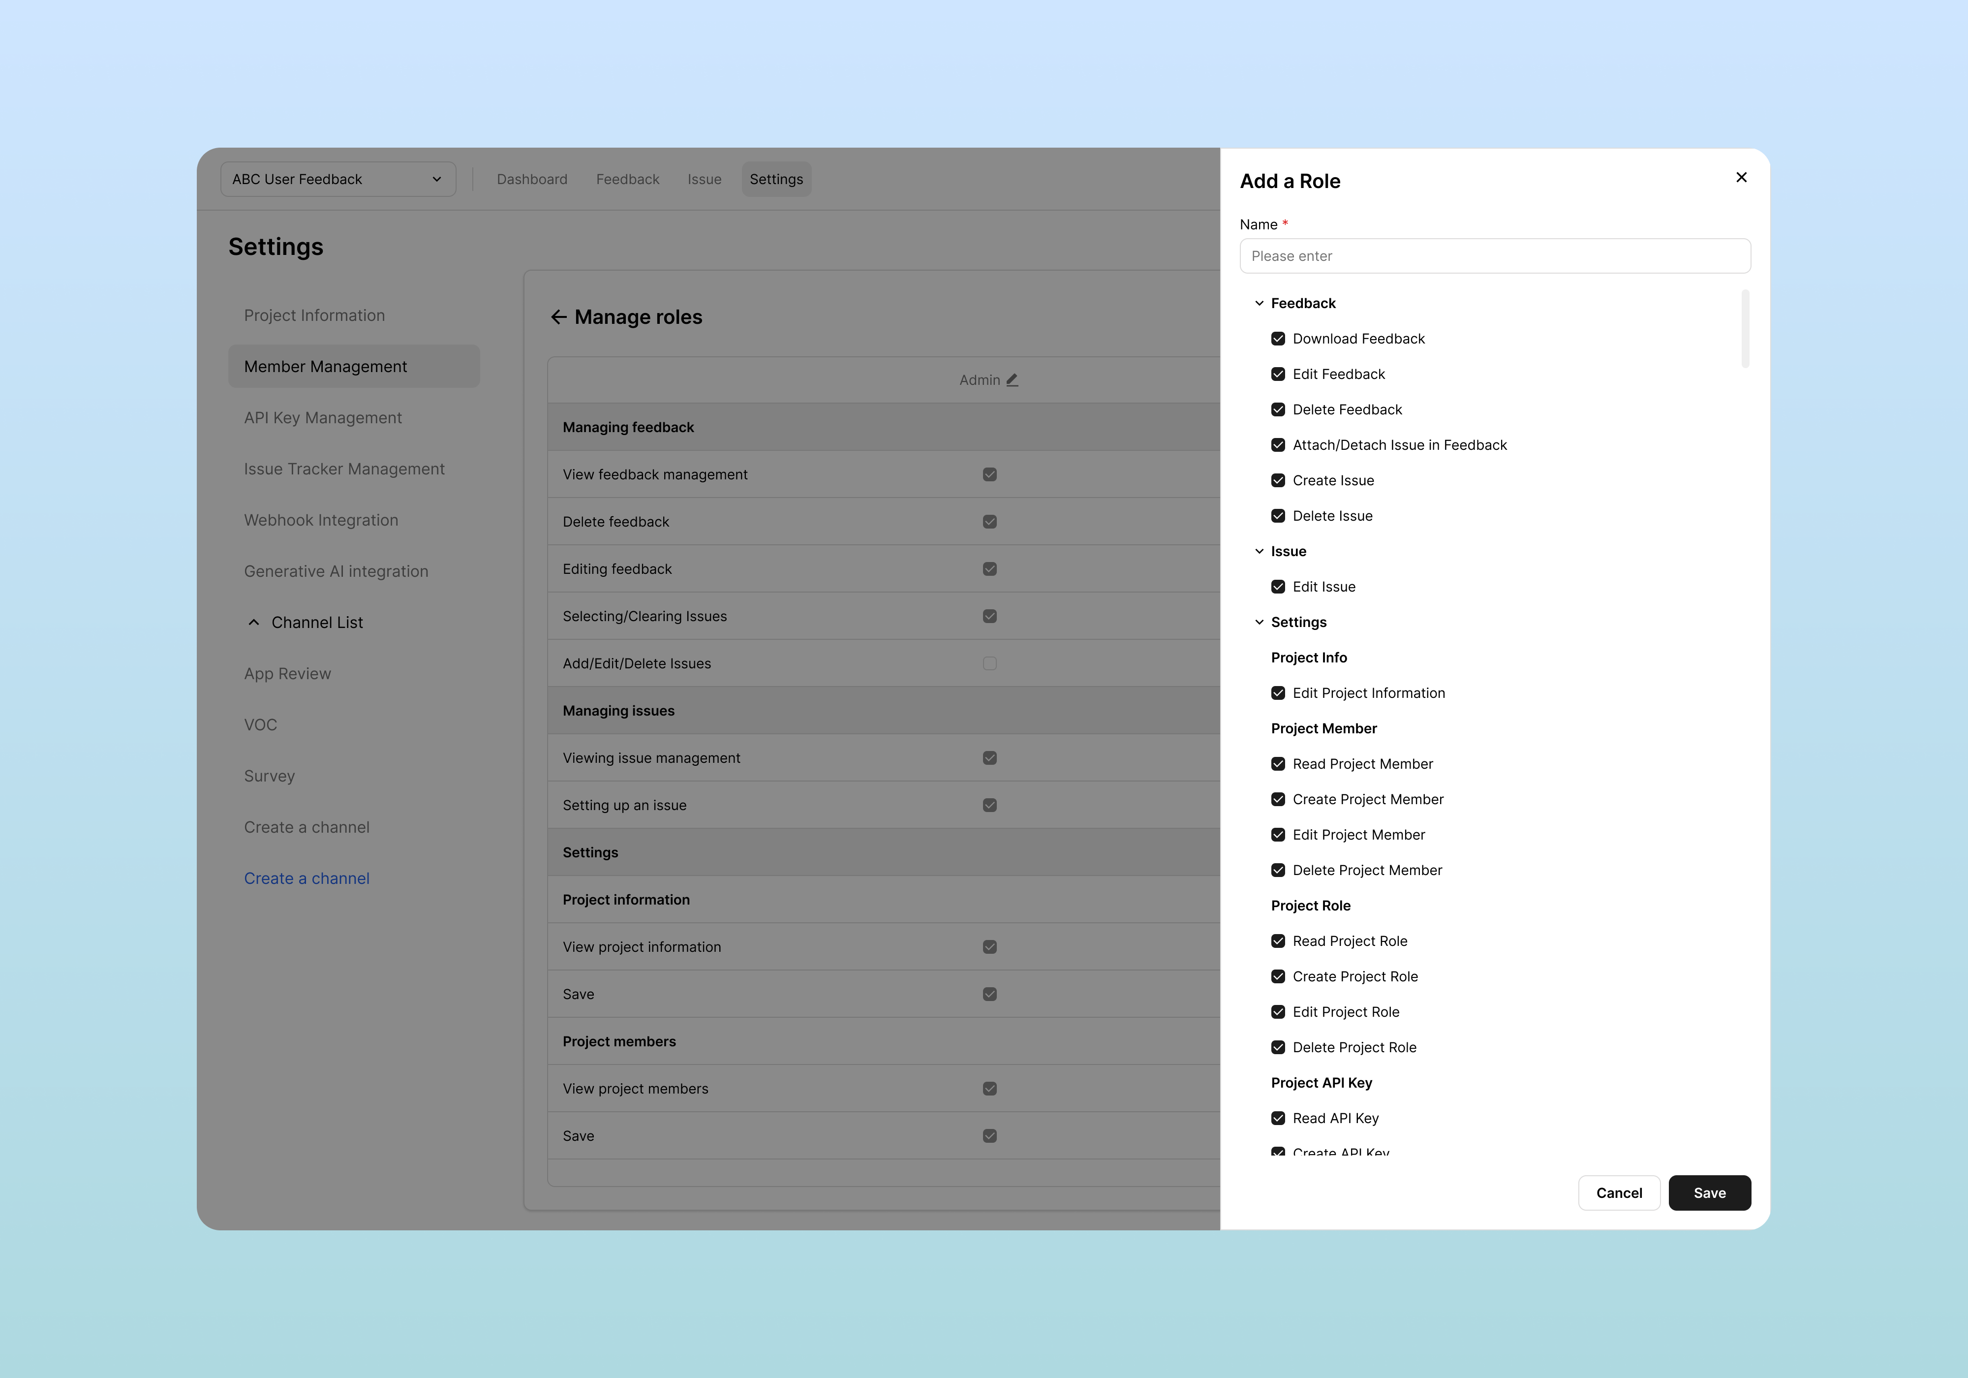Screen dimensions: 1968x1378
Task: Toggle the Edit Project Member checkbox
Action: tap(1278, 835)
